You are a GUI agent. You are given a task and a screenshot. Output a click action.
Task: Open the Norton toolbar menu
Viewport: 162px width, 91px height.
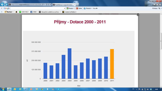[9, 12]
